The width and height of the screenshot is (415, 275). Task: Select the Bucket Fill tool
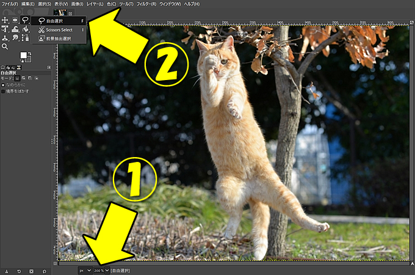tap(26, 29)
